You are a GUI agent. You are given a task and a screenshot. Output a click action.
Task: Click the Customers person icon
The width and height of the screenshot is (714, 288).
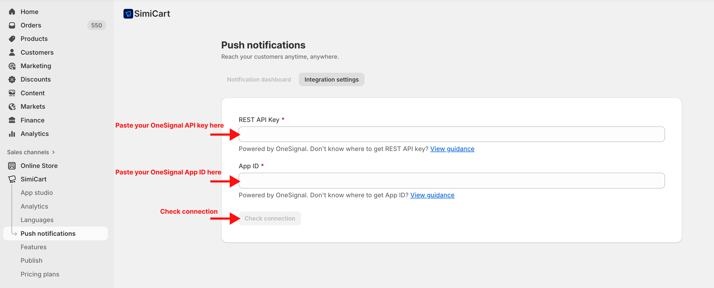point(12,52)
